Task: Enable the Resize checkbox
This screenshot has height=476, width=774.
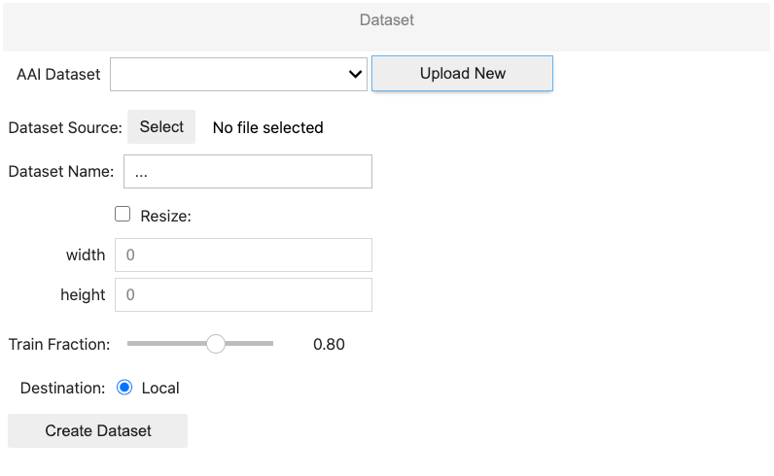Action: (123, 214)
